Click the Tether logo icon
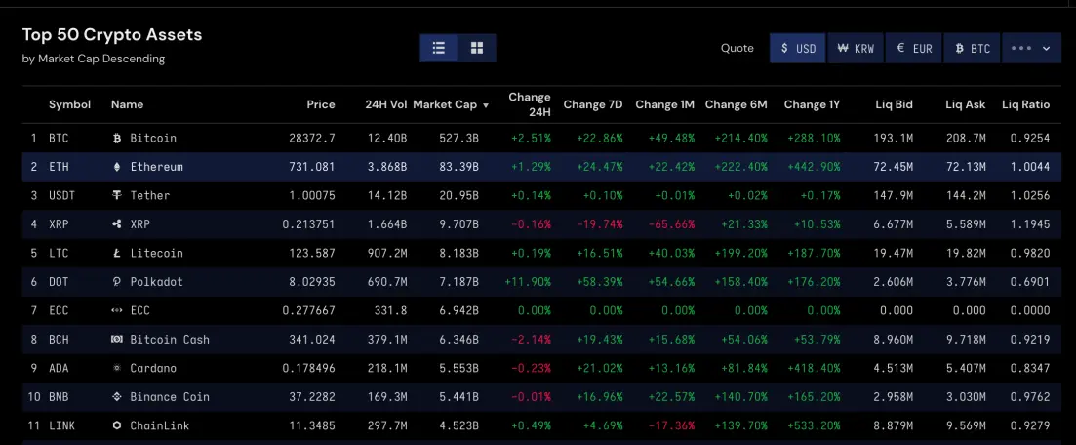1076x445 pixels. (x=117, y=196)
